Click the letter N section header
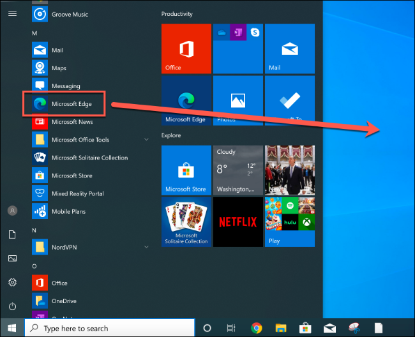This screenshot has height=337, width=415. pos(34,230)
